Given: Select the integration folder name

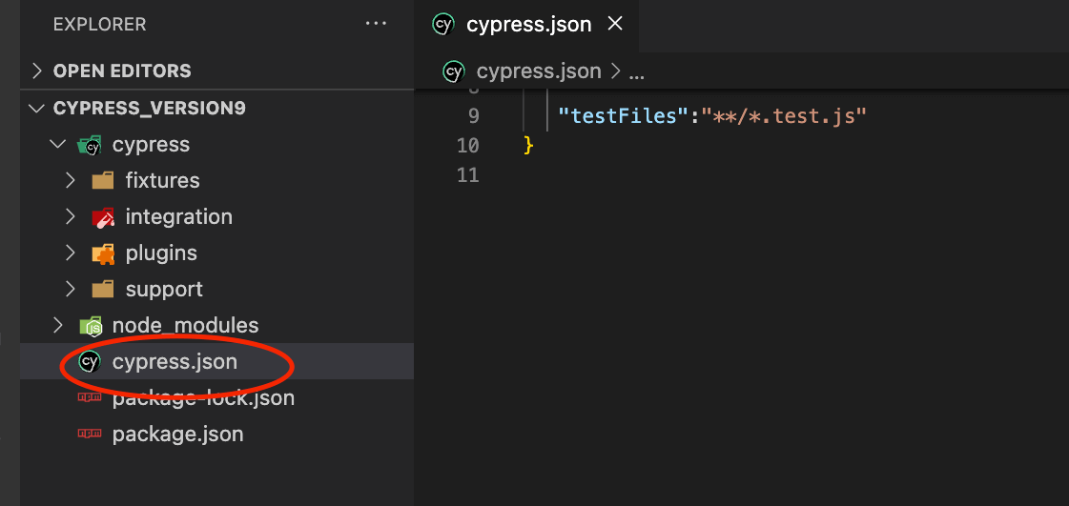Looking at the screenshot, I should click(178, 216).
